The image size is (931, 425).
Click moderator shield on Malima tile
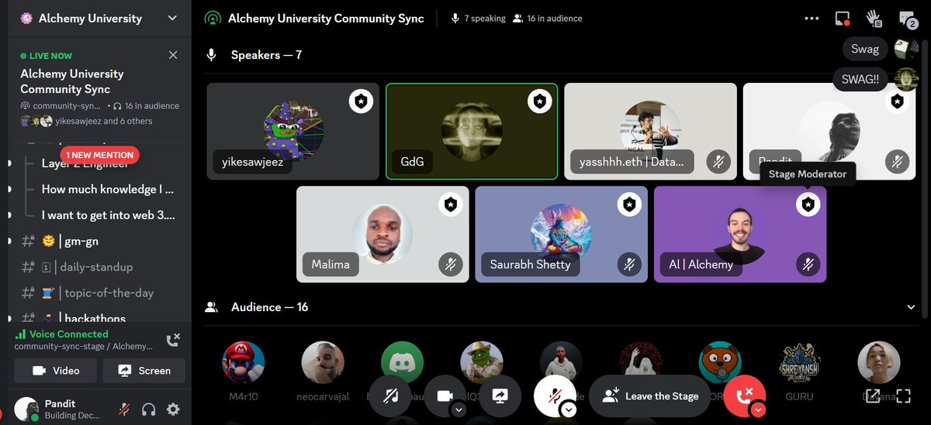pos(450,204)
